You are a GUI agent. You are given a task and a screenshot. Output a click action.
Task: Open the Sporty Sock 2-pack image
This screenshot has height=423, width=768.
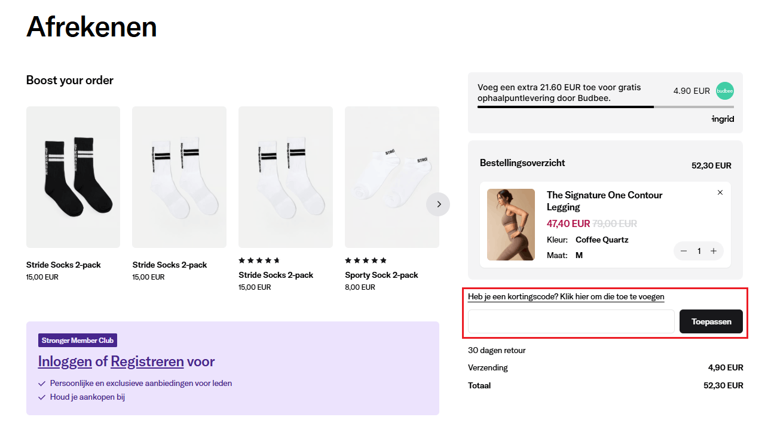[392, 177]
